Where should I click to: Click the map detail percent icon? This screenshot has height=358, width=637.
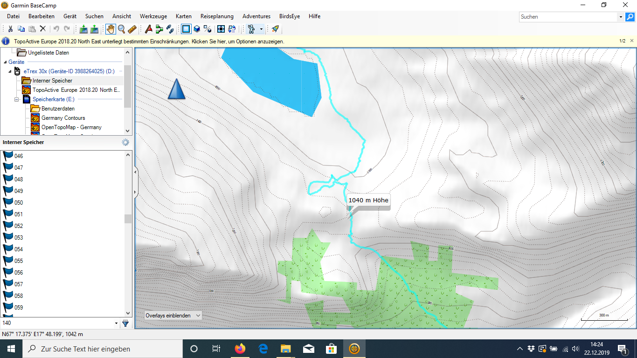(208, 29)
